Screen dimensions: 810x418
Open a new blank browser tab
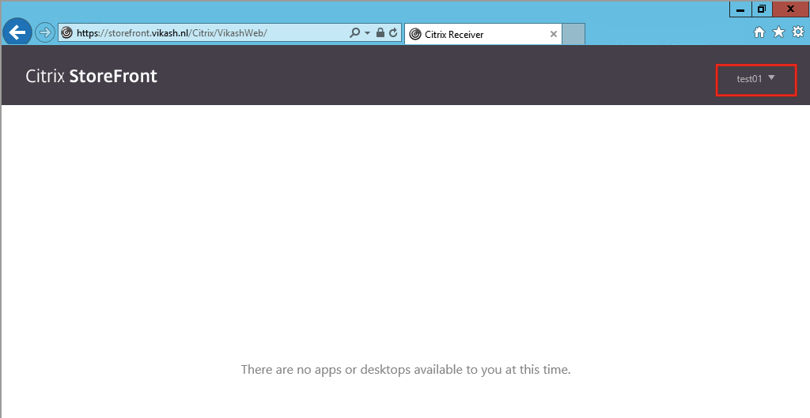573,33
